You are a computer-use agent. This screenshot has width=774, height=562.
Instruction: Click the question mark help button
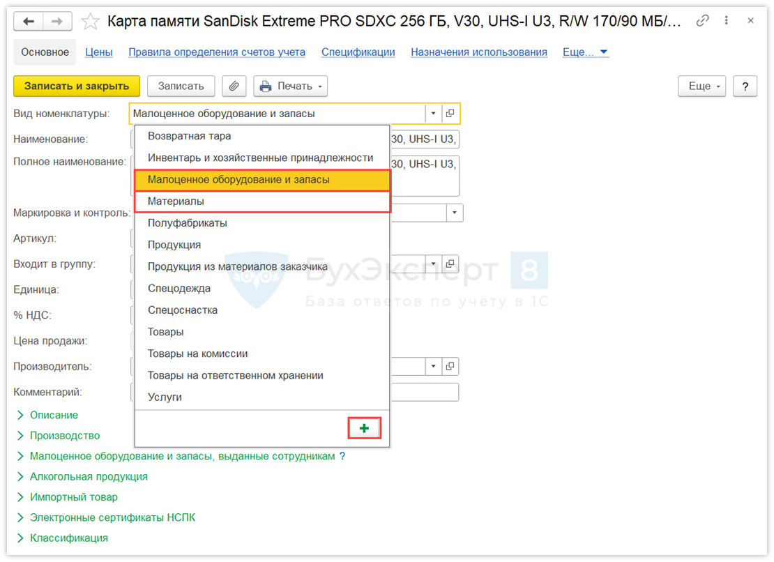click(x=745, y=86)
